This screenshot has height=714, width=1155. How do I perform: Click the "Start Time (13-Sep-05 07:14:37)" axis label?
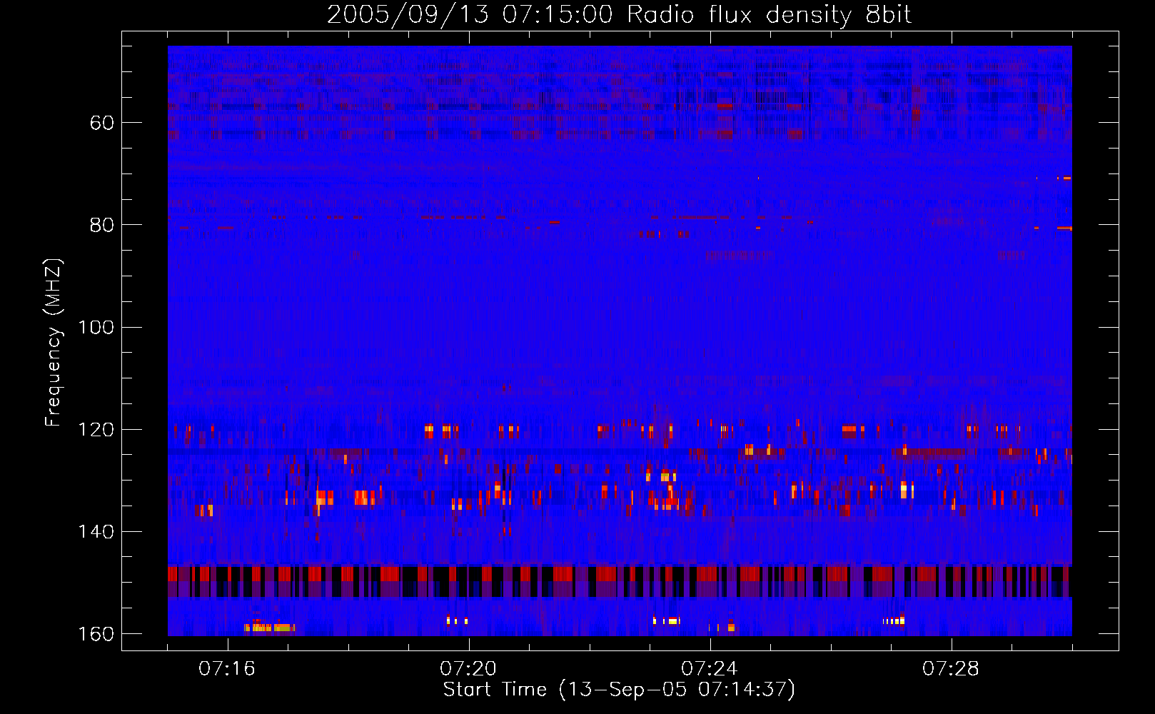point(619,690)
